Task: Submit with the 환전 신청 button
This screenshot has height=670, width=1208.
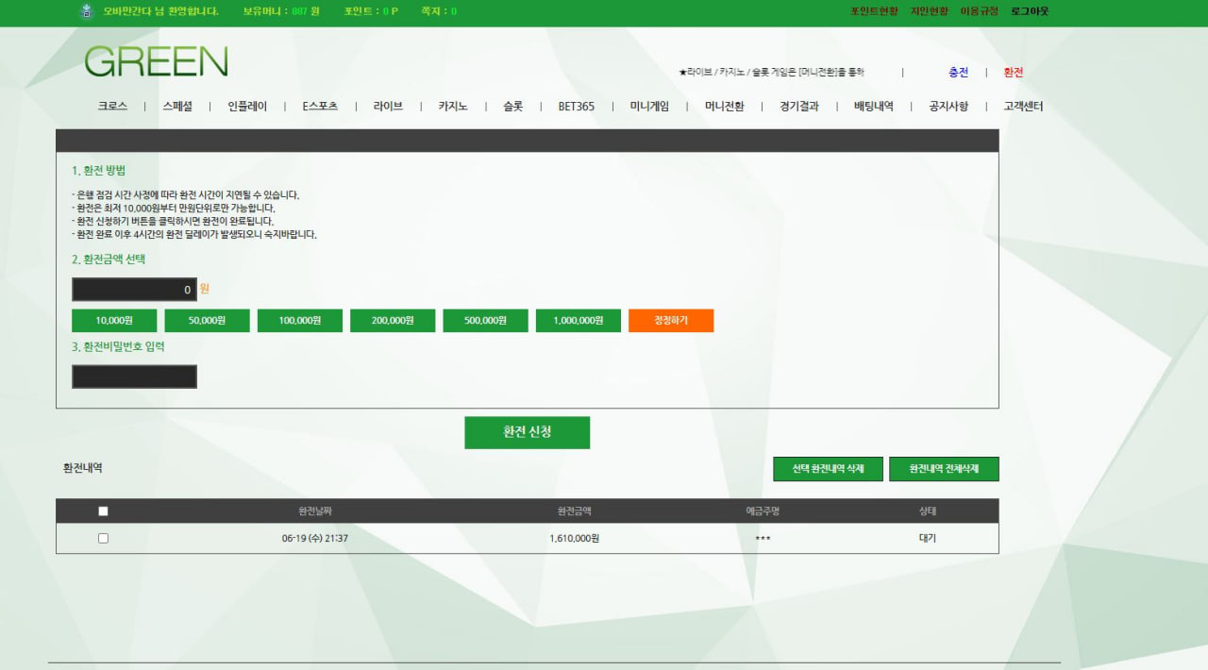Action: click(527, 432)
